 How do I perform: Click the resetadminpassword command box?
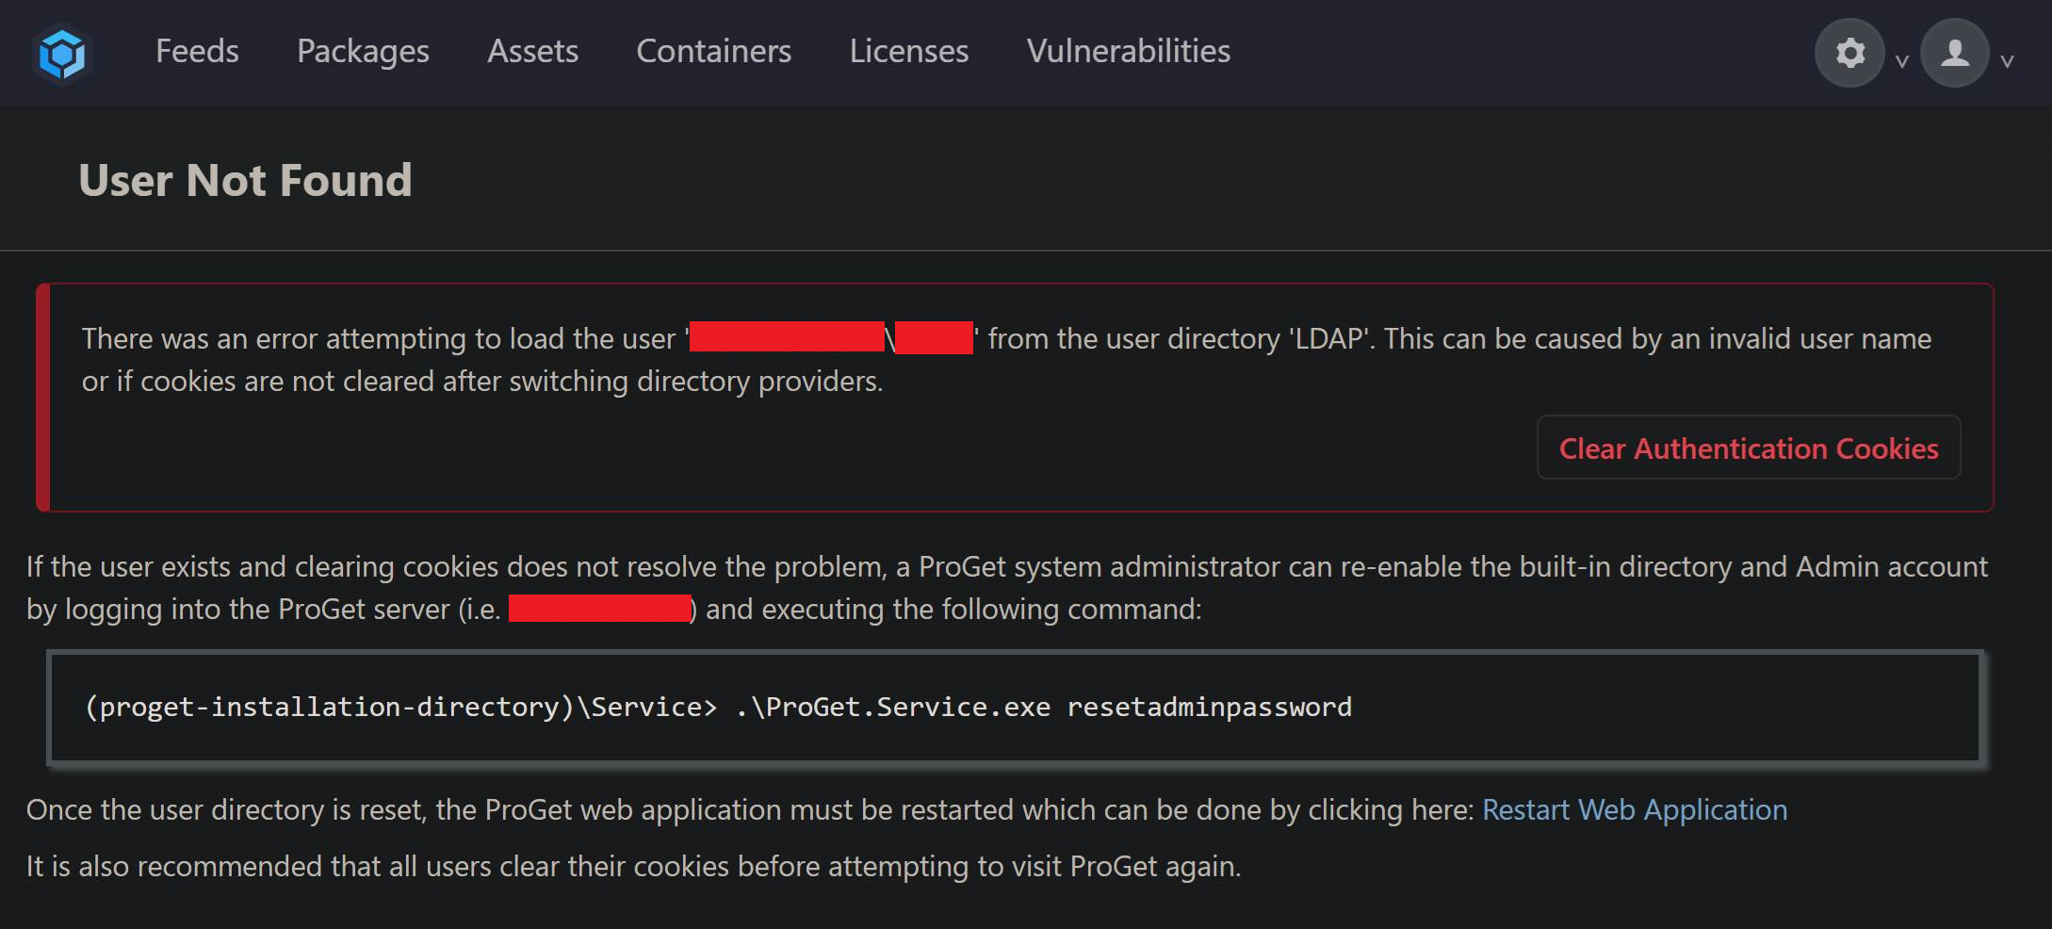(x=1016, y=707)
